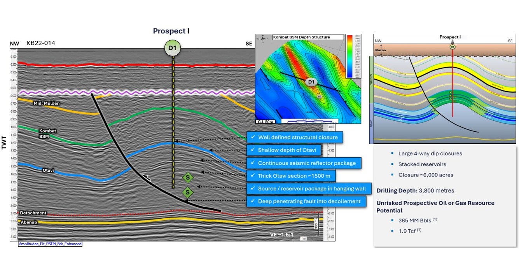
Task: Select the D2 well label on the structure map
Action: (320, 96)
